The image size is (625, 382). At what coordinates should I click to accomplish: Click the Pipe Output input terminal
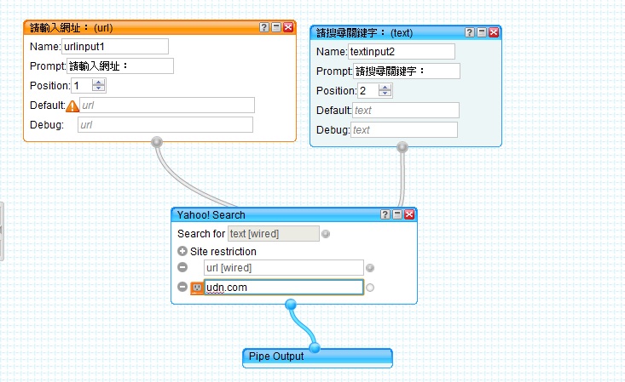pyautogui.click(x=315, y=348)
